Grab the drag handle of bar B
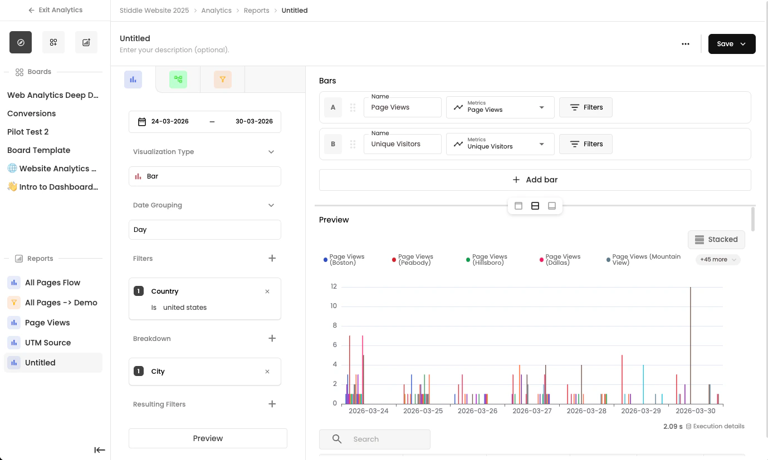The height and width of the screenshot is (460, 768). 353,144
